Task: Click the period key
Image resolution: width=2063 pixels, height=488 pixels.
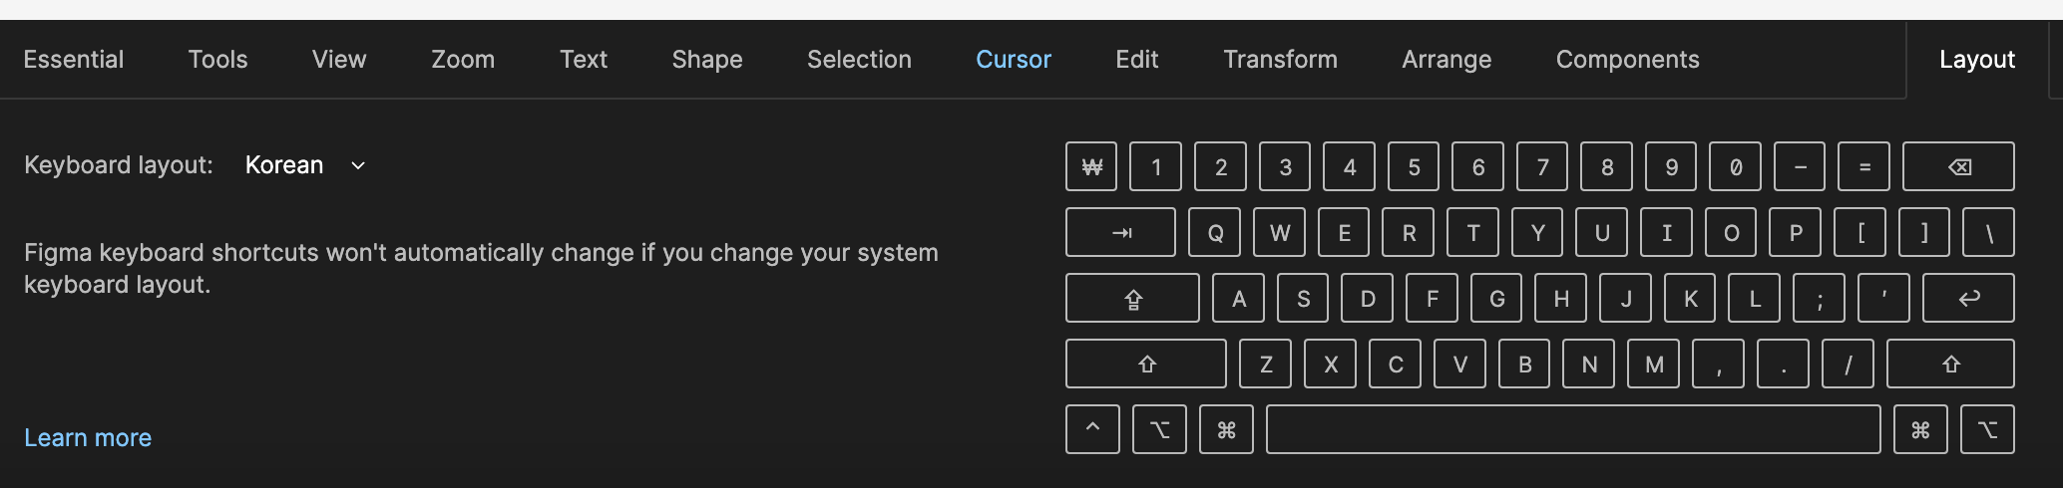Action: (x=1783, y=364)
